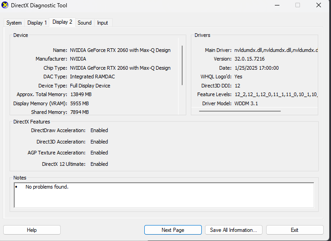Maximize the DirectX Diagnostic Tool window
The image size is (331, 241).
(298, 5)
